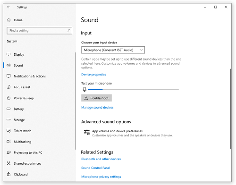Click the Focus assist moon icon

click(x=8, y=87)
